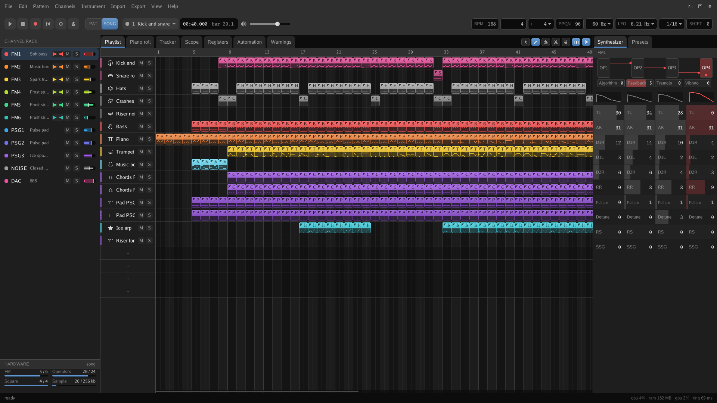The width and height of the screenshot is (717, 403).
Task: Select the OP1 operator button
Action: [603, 68]
